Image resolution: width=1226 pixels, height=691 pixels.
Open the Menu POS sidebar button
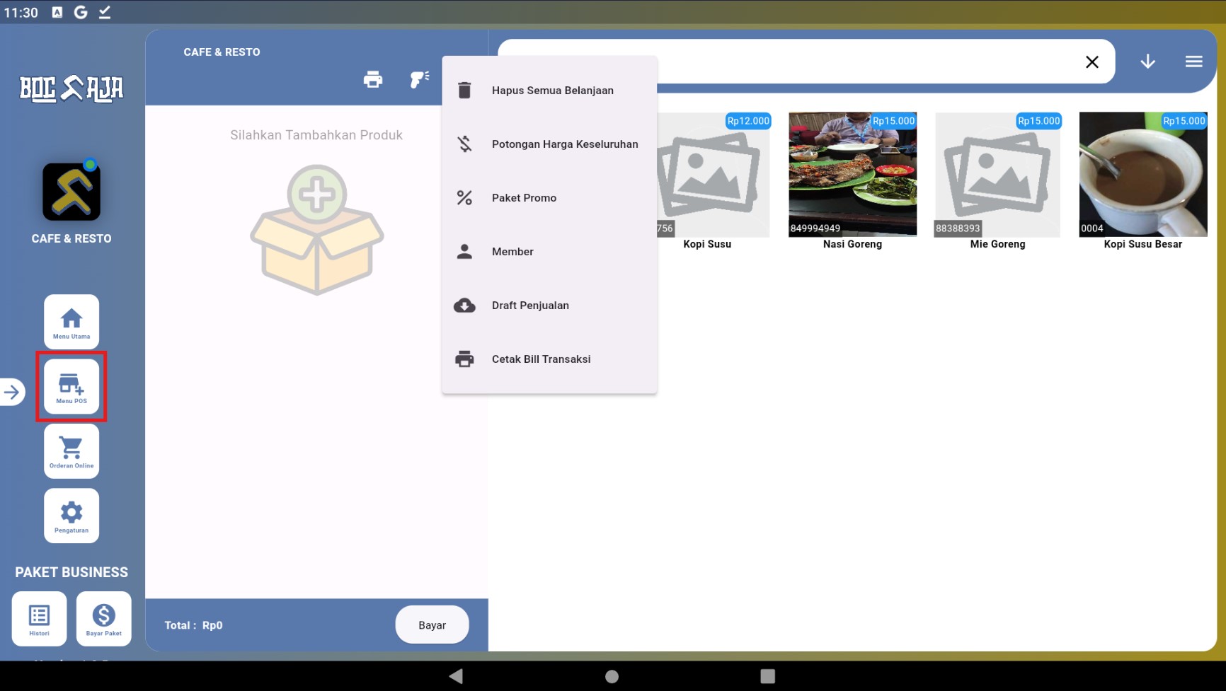point(71,386)
